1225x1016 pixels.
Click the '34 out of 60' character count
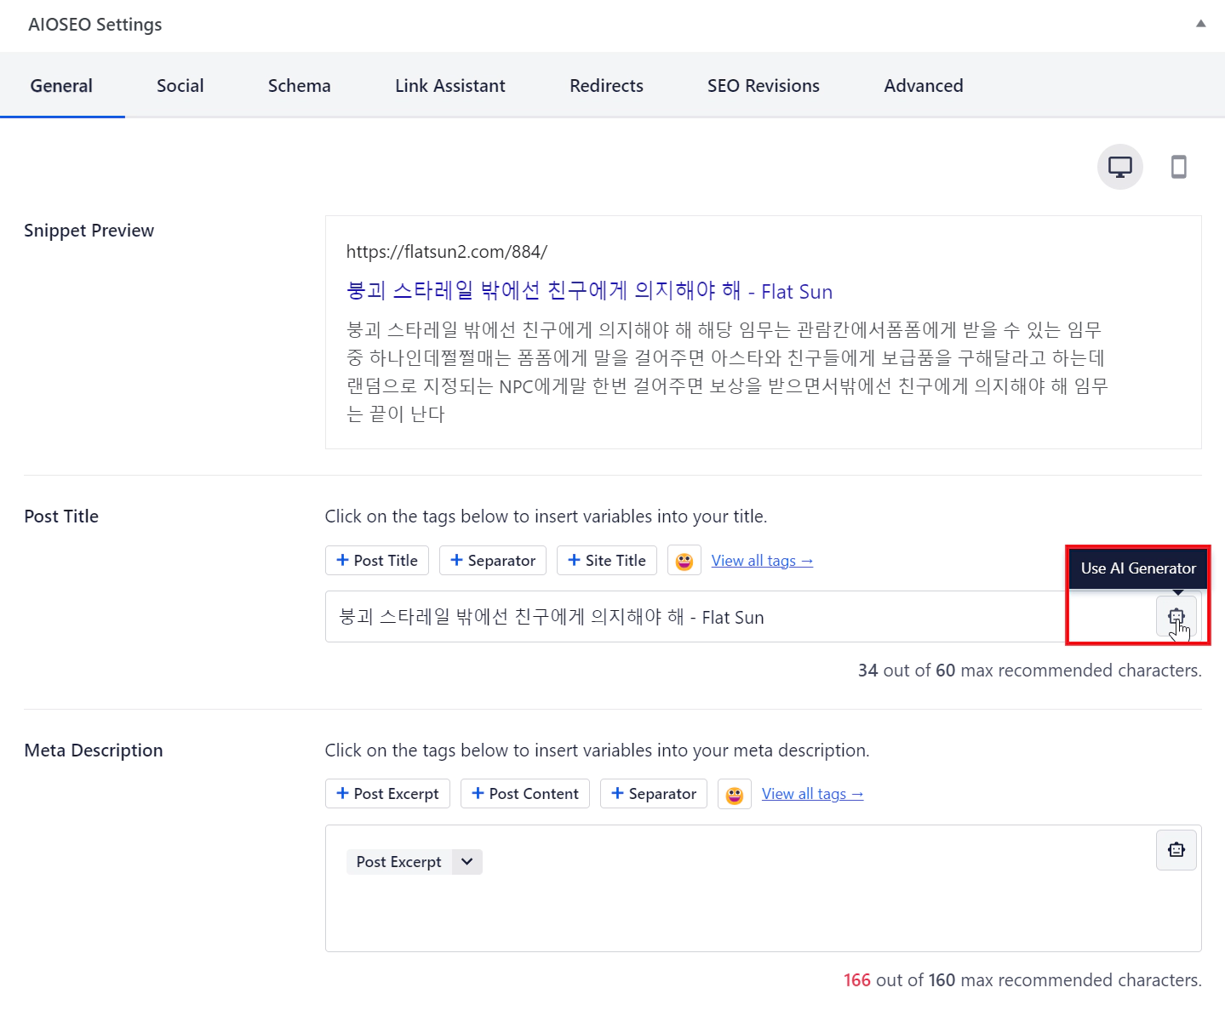(1030, 671)
